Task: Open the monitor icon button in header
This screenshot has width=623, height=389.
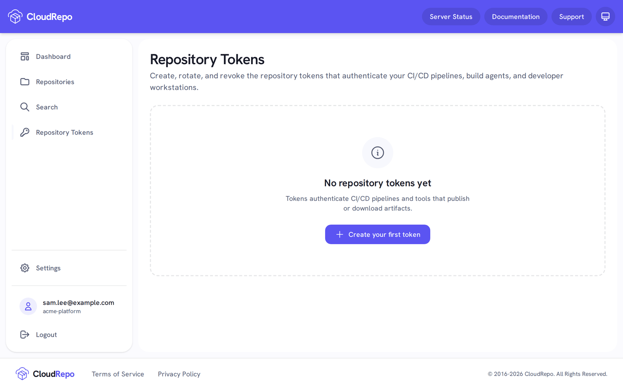Action: (605, 17)
